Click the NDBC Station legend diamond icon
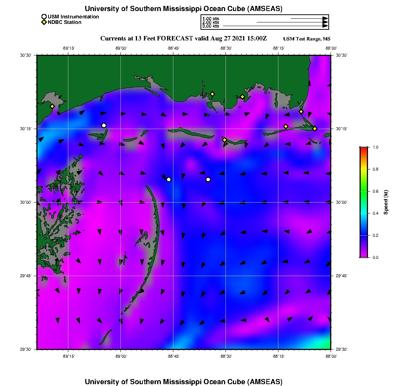404x386 pixels. 44,22
